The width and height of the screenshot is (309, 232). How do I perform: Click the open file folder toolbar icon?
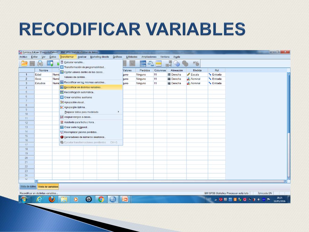[24, 63]
